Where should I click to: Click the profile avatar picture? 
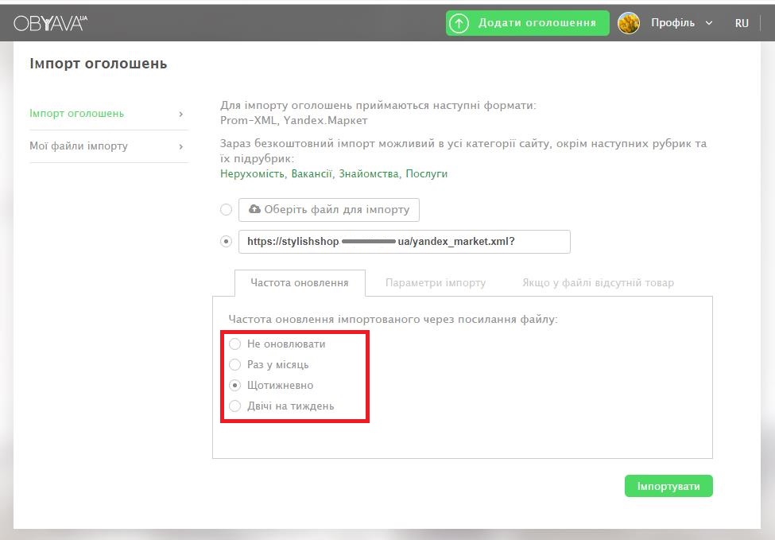tap(629, 23)
